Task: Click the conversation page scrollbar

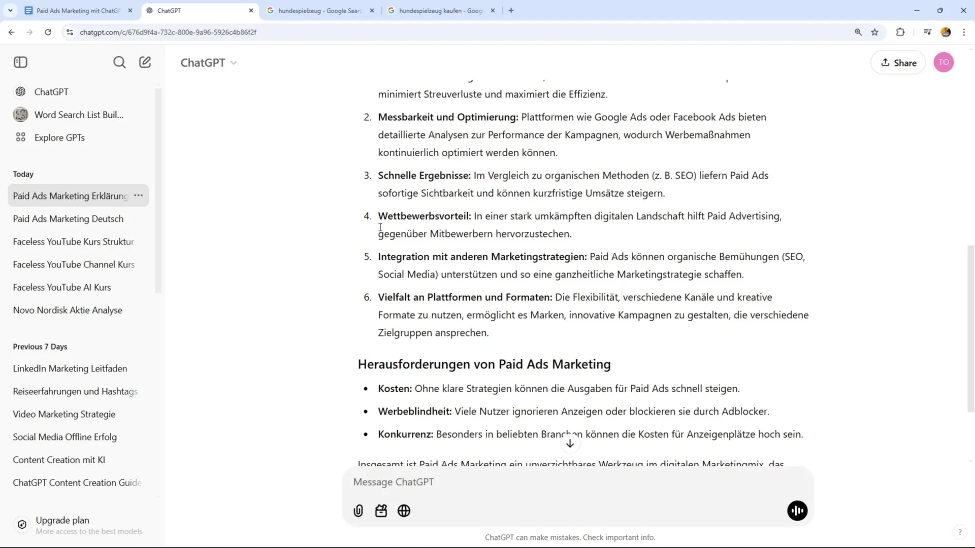Action: (x=970, y=329)
